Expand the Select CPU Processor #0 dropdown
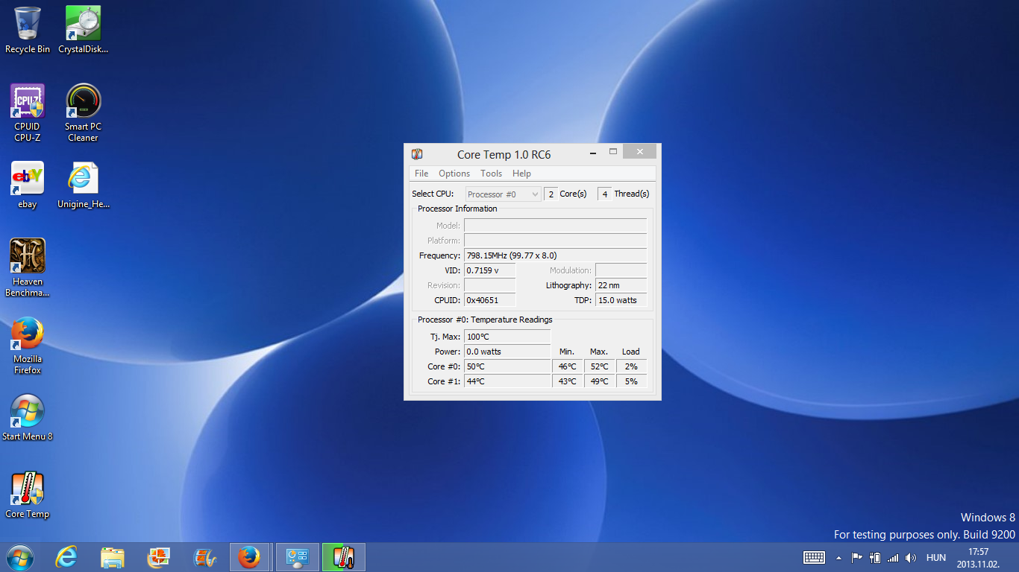This screenshot has width=1019, height=572. point(503,194)
